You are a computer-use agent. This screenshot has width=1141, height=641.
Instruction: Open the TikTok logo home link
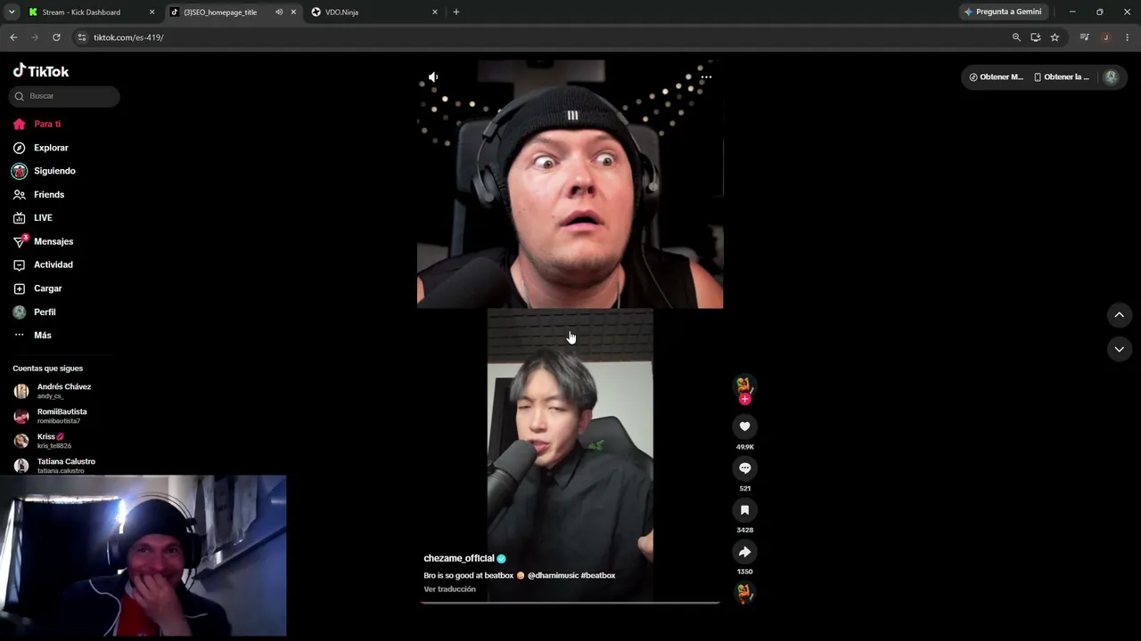pyautogui.click(x=41, y=71)
